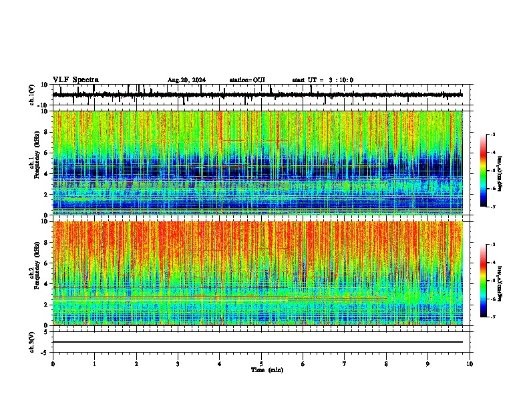Click the "ch.1(V)" waveform axis label

(31, 95)
